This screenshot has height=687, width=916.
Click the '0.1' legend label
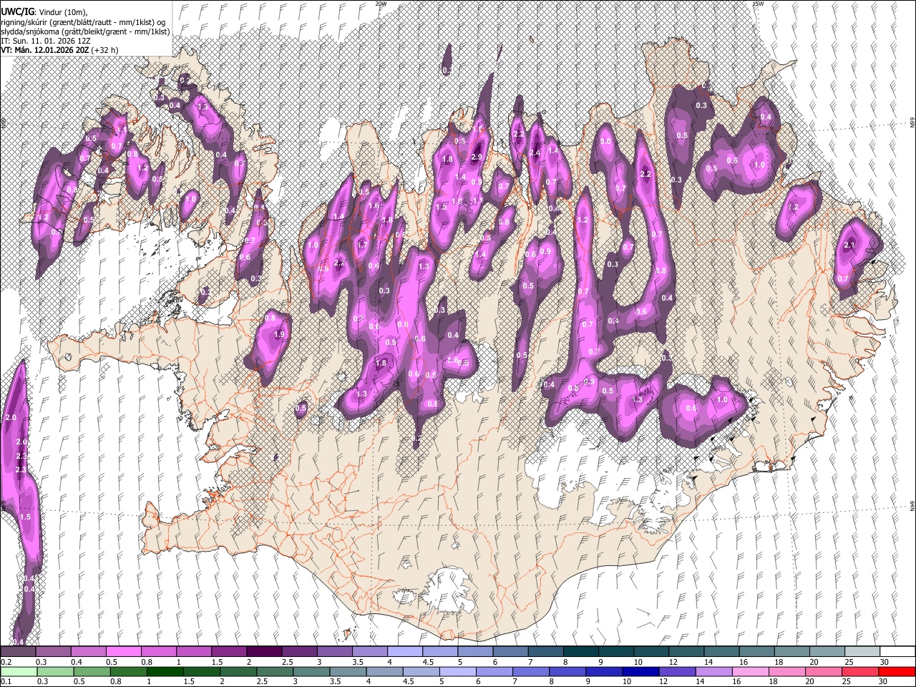[6, 681]
